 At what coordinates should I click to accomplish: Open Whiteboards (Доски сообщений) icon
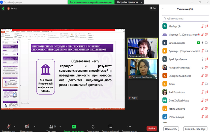tap(110, 127)
